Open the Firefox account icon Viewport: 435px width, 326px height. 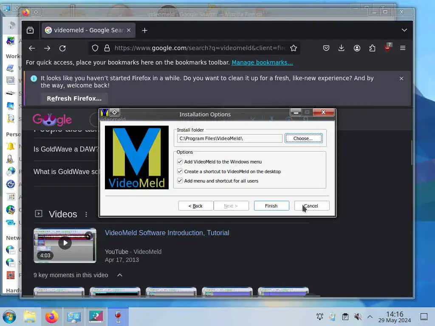(x=357, y=48)
